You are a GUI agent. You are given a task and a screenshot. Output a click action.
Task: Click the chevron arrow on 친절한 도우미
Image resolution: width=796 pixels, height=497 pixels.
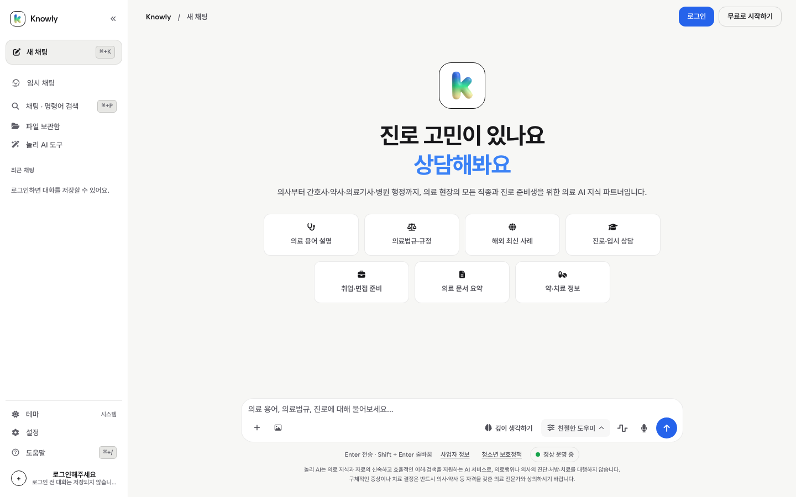(601, 428)
